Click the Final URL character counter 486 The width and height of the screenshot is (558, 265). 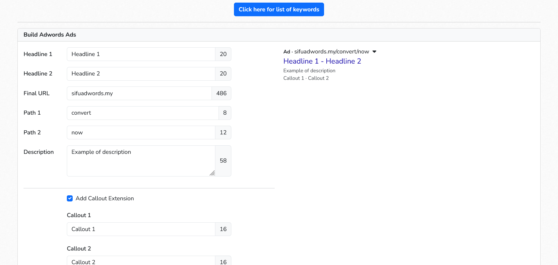click(x=221, y=93)
